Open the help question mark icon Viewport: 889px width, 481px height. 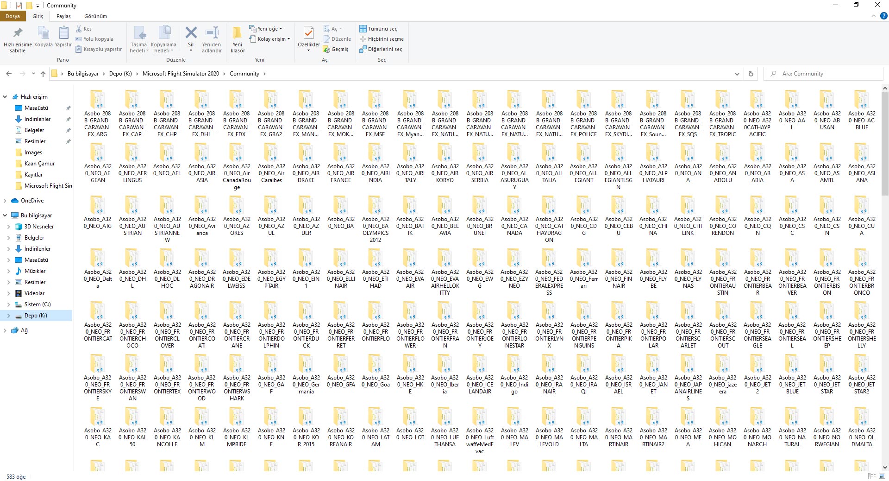[x=883, y=16]
